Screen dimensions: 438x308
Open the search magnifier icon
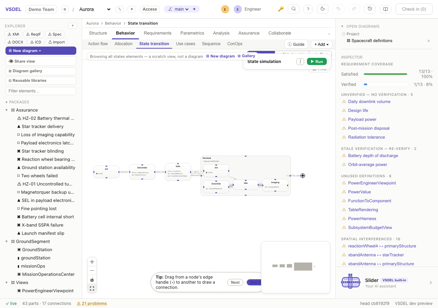click(294, 9)
